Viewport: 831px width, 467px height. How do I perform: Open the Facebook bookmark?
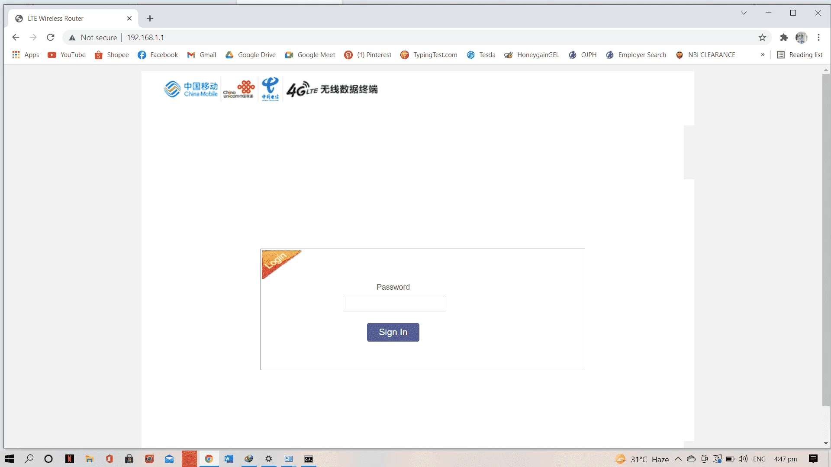coord(158,55)
